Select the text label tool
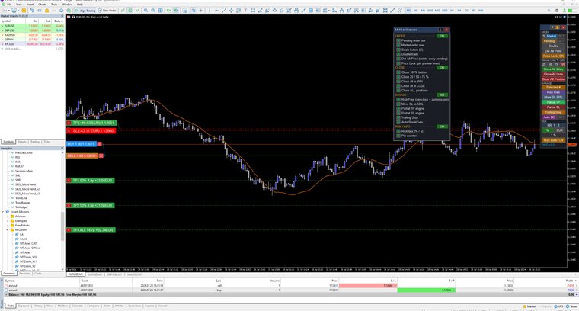Viewport: 579px width, 311px height. (245, 11)
